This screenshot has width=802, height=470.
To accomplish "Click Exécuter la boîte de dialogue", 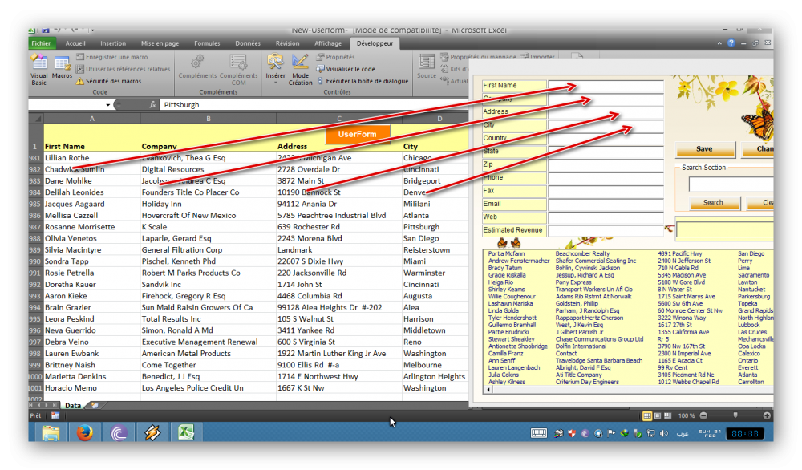I will (x=363, y=81).
